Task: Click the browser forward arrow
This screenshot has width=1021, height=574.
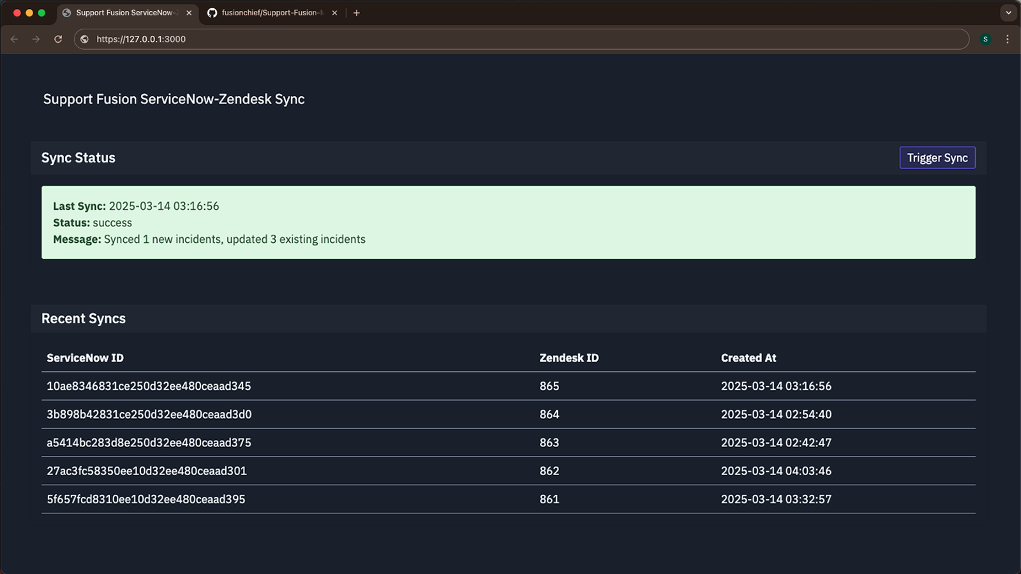Action: pyautogui.click(x=36, y=39)
